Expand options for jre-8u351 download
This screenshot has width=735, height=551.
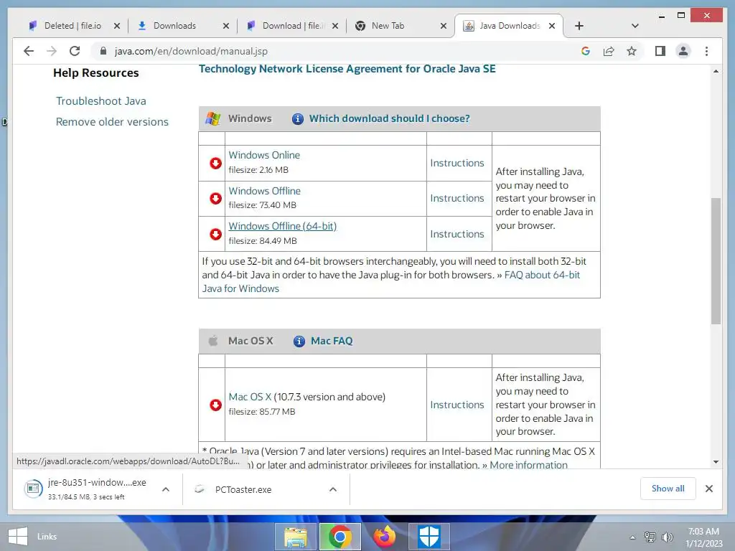click(x=166, y=489)
